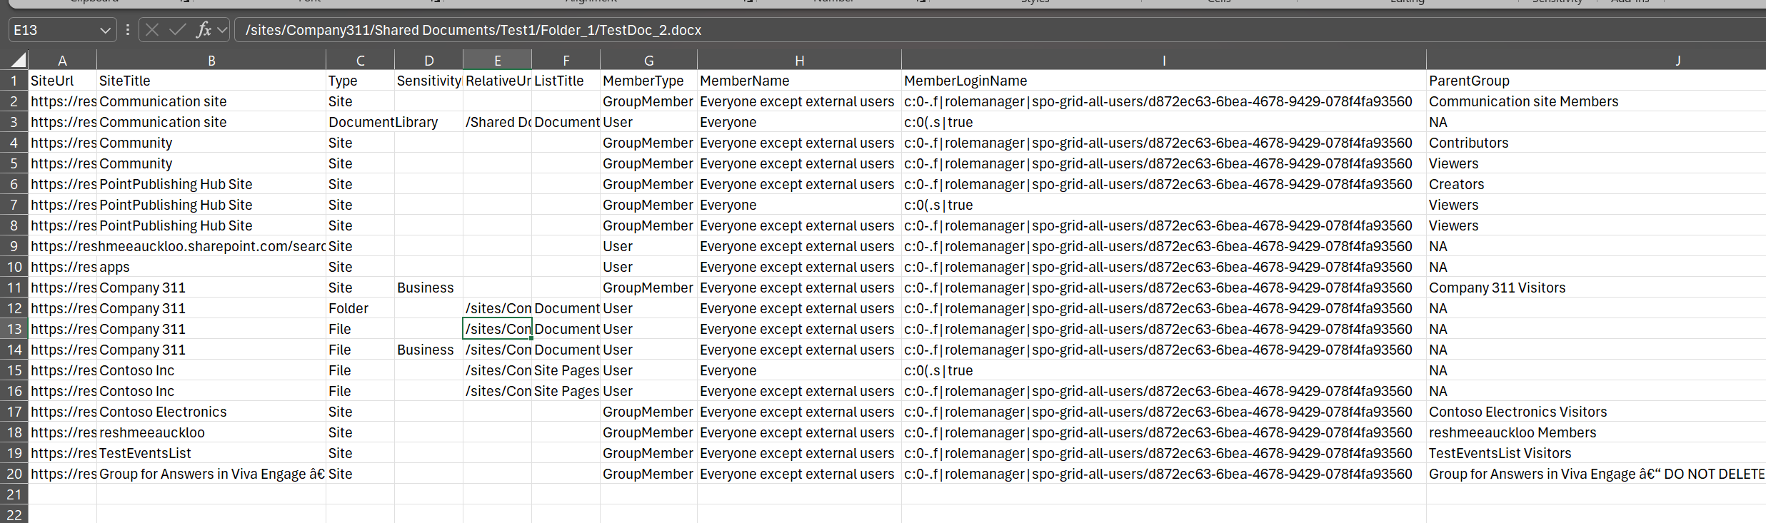Viewport: 1766px width, 523px height.
Task: Select column H header
Action: click(799, 61)
